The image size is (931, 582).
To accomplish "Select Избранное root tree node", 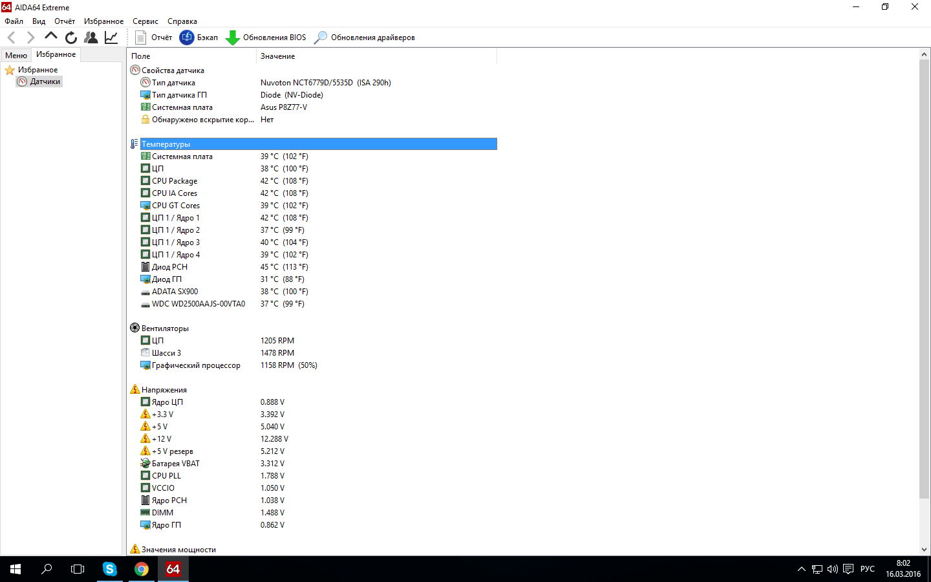I will click(37, 70).
